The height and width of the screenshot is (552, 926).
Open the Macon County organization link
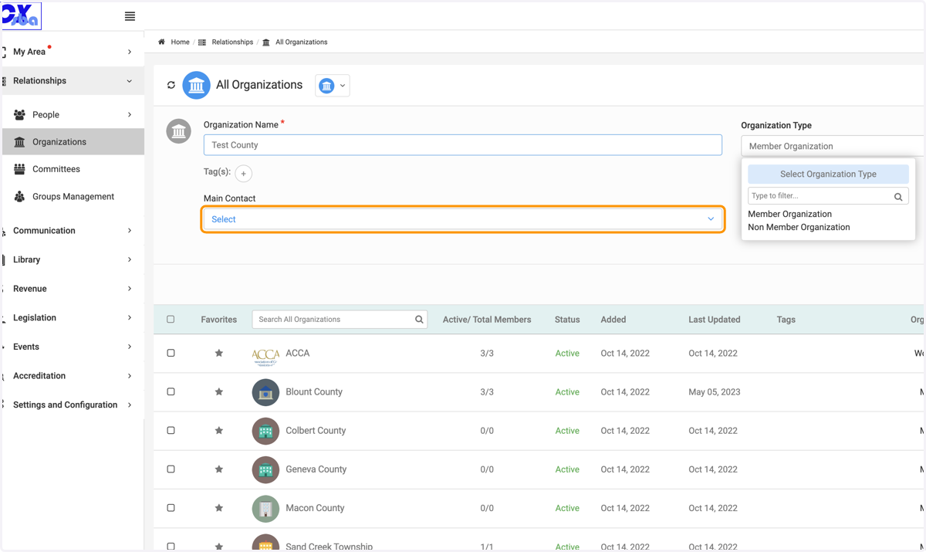tap(315, 508)
